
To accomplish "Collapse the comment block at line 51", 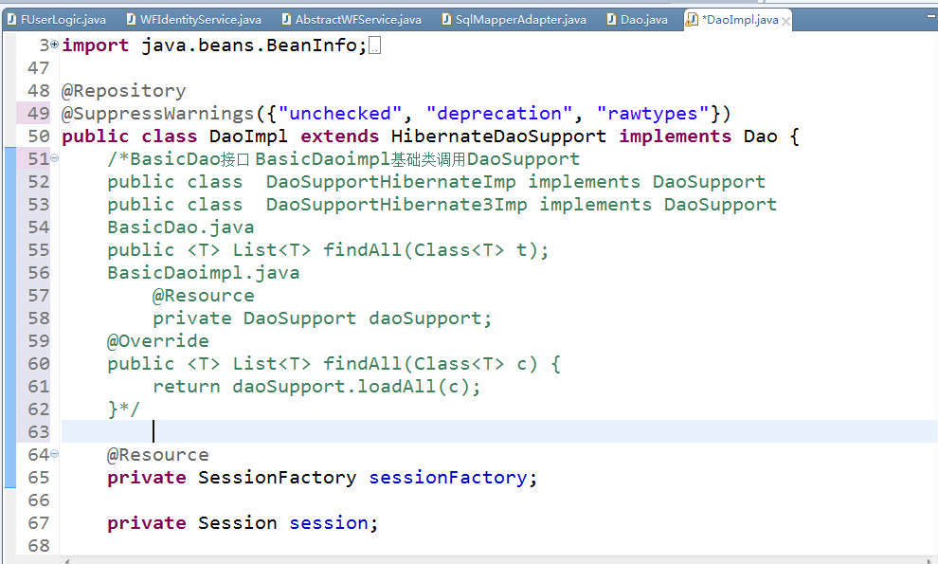I will pyautogui.click(x=54, y=157).
